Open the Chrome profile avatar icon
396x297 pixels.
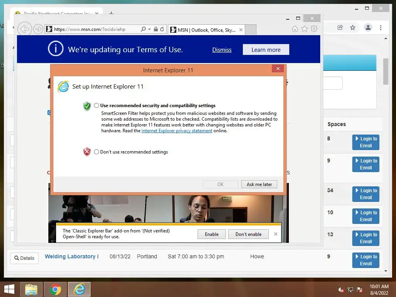click(368, 27)
